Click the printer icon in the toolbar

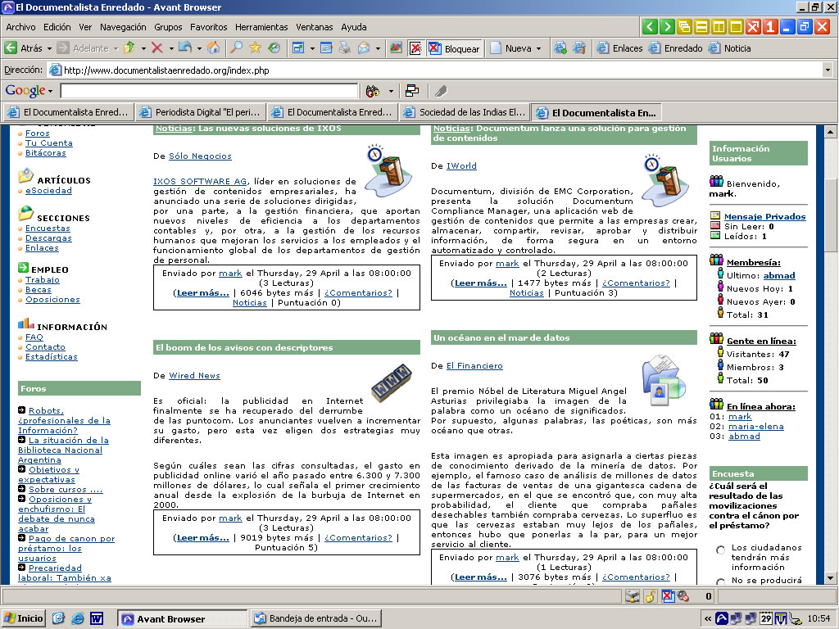click(x=345, y=48)
